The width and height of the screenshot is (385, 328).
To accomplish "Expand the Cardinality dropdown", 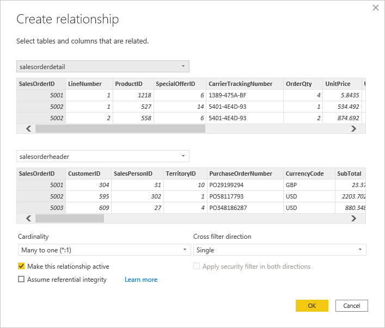I will 103,250.
